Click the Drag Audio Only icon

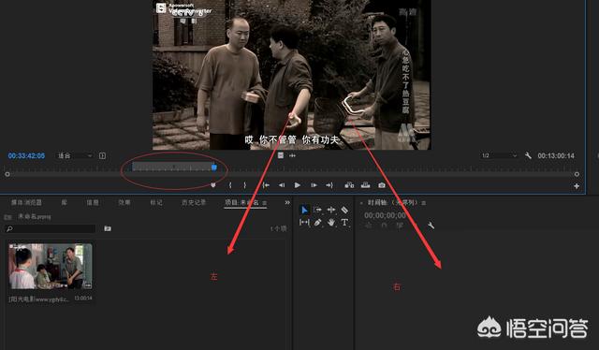[293, 155]
